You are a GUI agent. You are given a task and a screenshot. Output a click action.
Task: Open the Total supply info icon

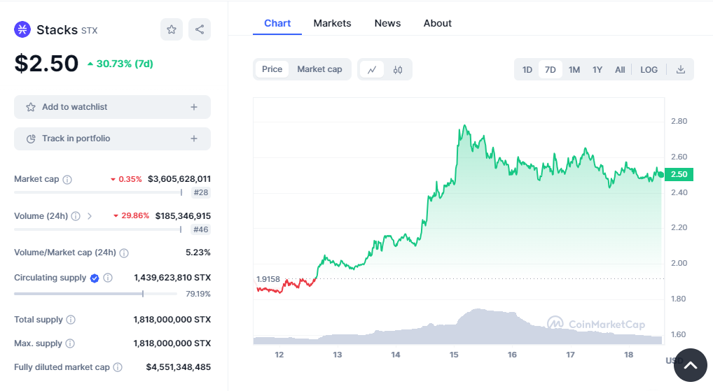point(71,320)
